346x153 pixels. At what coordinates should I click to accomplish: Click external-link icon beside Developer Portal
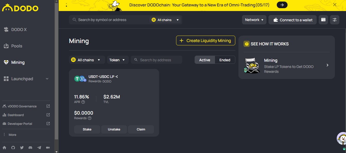(x=48, y=124)
